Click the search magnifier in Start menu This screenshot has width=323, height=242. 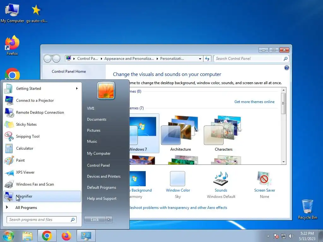[x=73, y=220]
